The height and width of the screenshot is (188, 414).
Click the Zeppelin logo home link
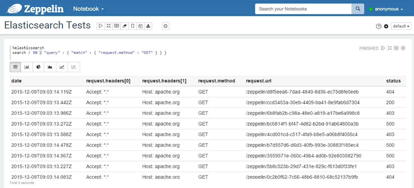click(35, 9)
